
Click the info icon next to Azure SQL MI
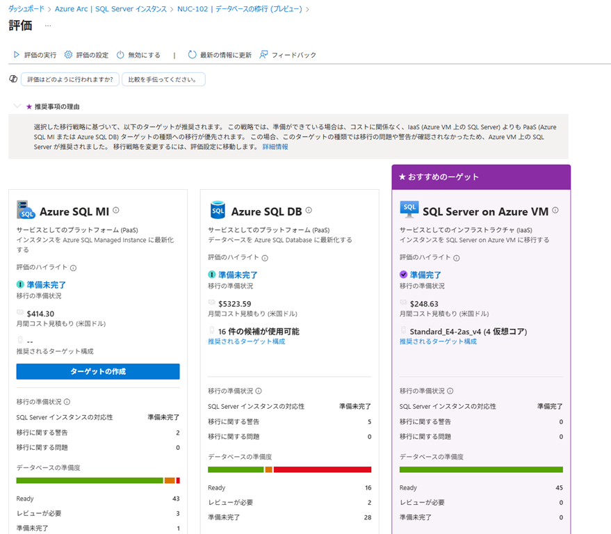point(116,210)
